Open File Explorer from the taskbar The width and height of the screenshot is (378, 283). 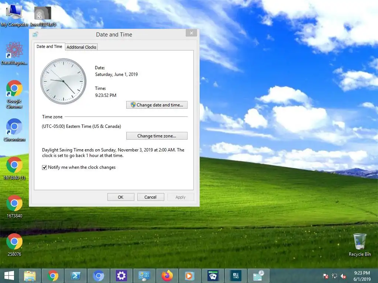point(30,276)
